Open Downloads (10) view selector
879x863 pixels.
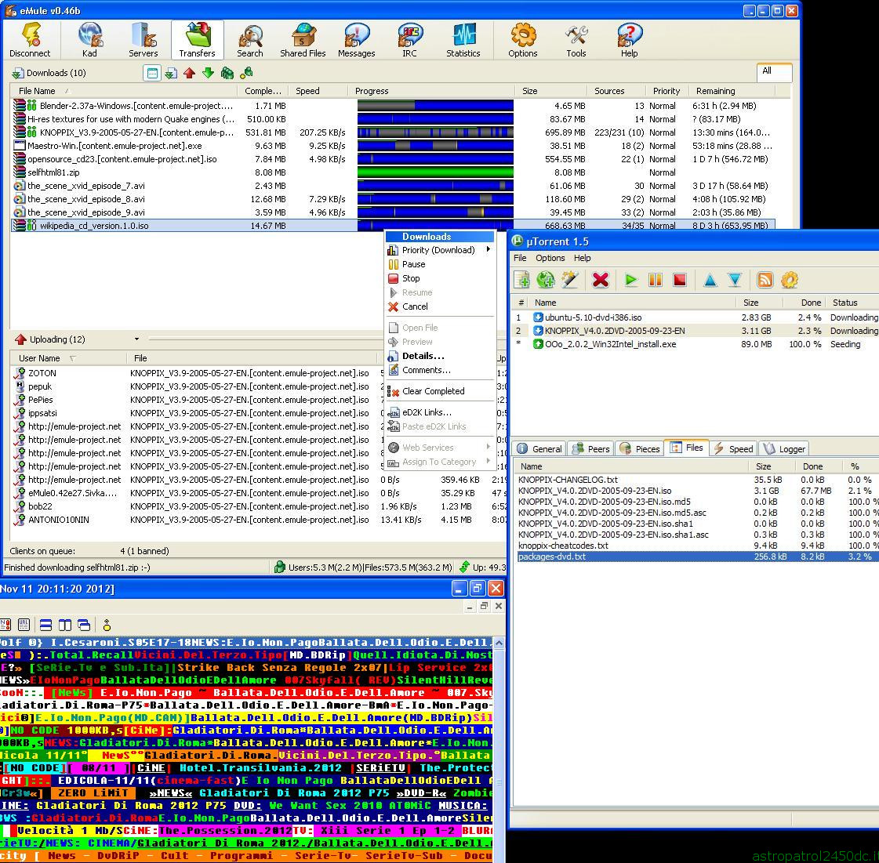coord(49,73)
